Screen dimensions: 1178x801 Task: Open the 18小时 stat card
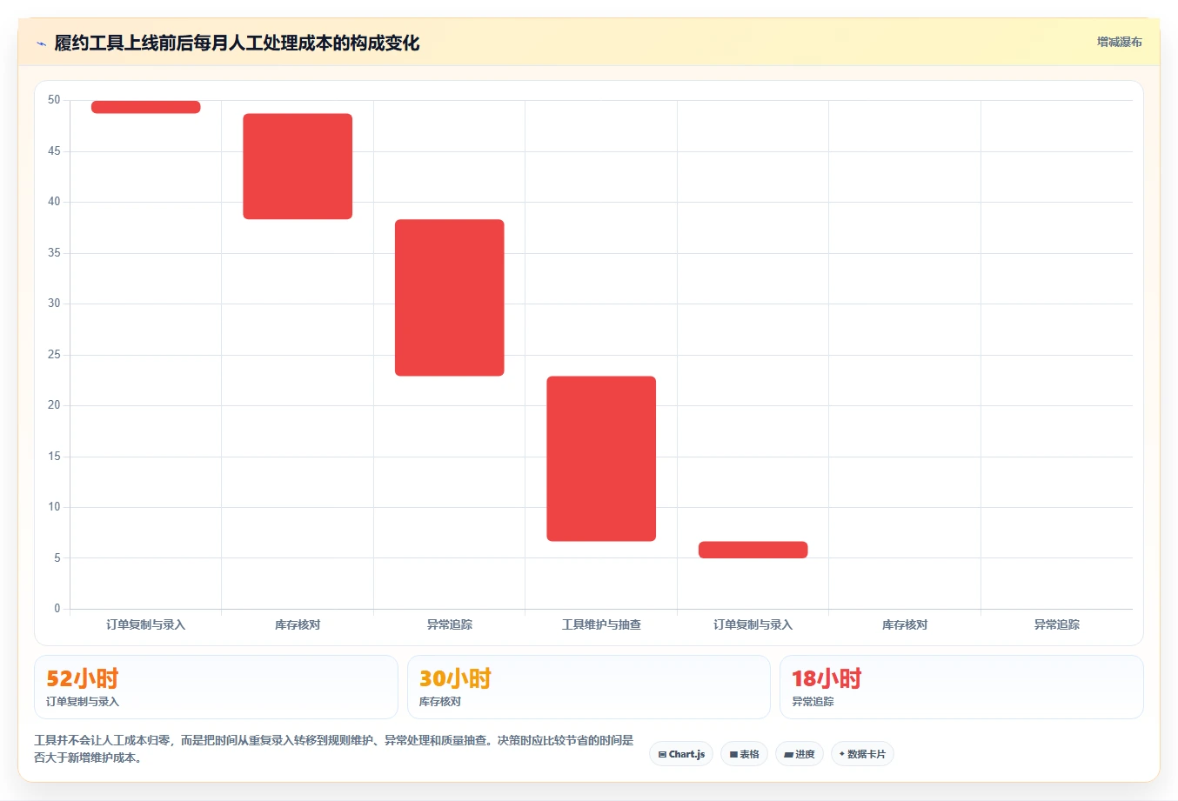(961, 687)
